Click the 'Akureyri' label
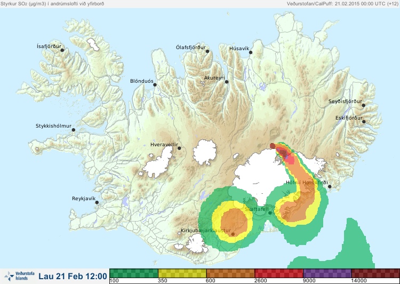This screenshot has width=400, height=284. (x=214, y=78)
